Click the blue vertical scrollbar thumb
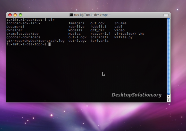The height and width of the screenshot is (131, 186). 169,56
